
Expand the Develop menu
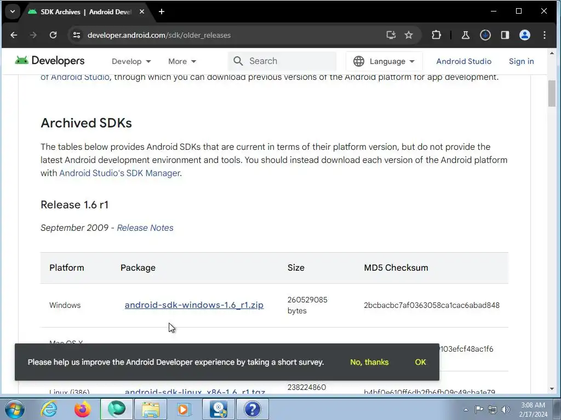pos(131,61)
